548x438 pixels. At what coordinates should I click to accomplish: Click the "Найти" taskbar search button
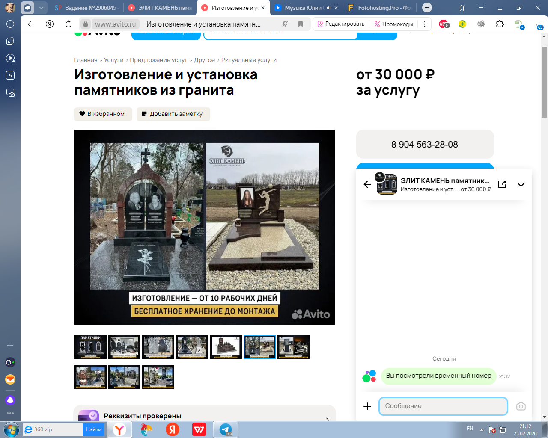tap(93, 429)
